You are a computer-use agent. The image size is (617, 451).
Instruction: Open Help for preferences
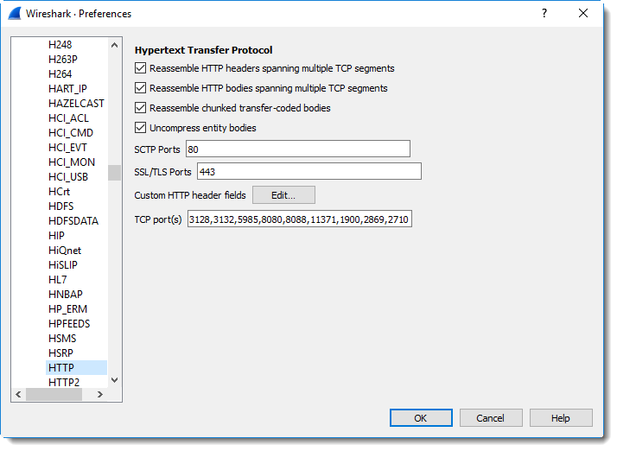tap(561, 418)
